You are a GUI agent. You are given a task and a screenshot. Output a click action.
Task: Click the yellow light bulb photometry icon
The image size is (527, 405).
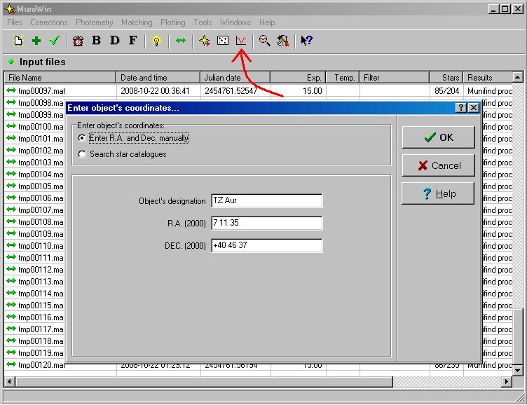tap(156, 41)
